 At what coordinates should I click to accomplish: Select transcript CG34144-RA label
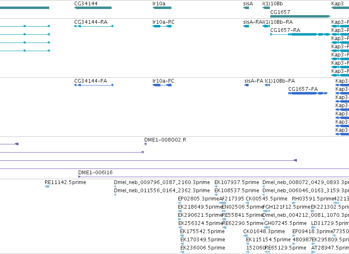click(91, 22)
